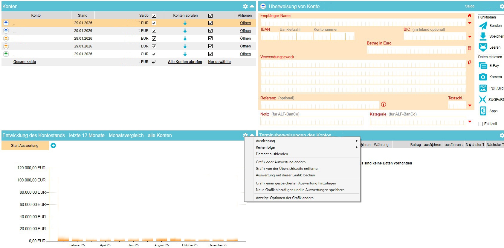The image size is (504, 248).
Task: Click the plus icon next to Start Auswertung
Action: coord(53,146)
